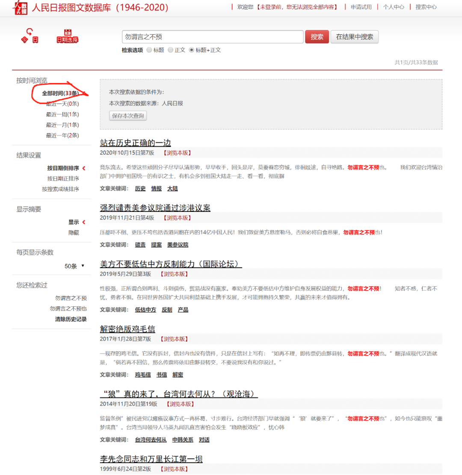Click the red 搜索 button

coord(317,37)
